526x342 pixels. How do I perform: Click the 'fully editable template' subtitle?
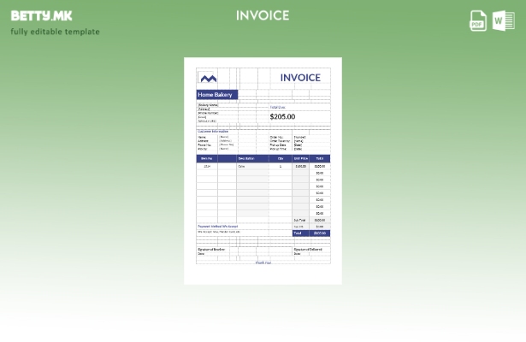55,32
